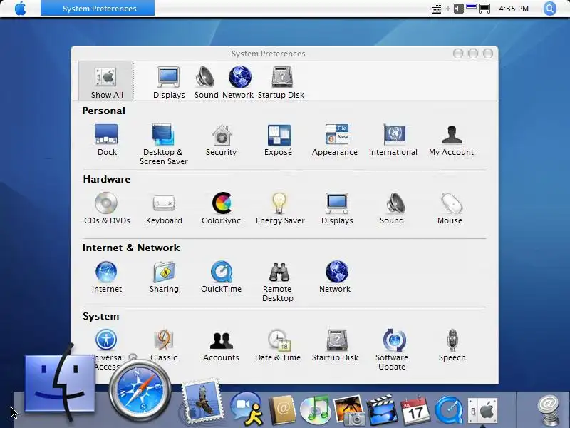Open the Sharing preference pane
The image size is (570, 428).
point(164,277)
